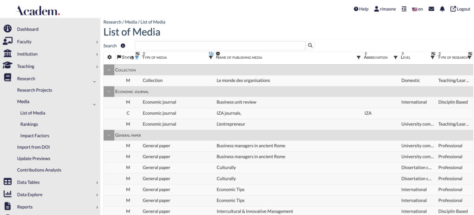Open the language selector en
The height and width of the screenshot is (215, 474).
click(x=418, y=9)
